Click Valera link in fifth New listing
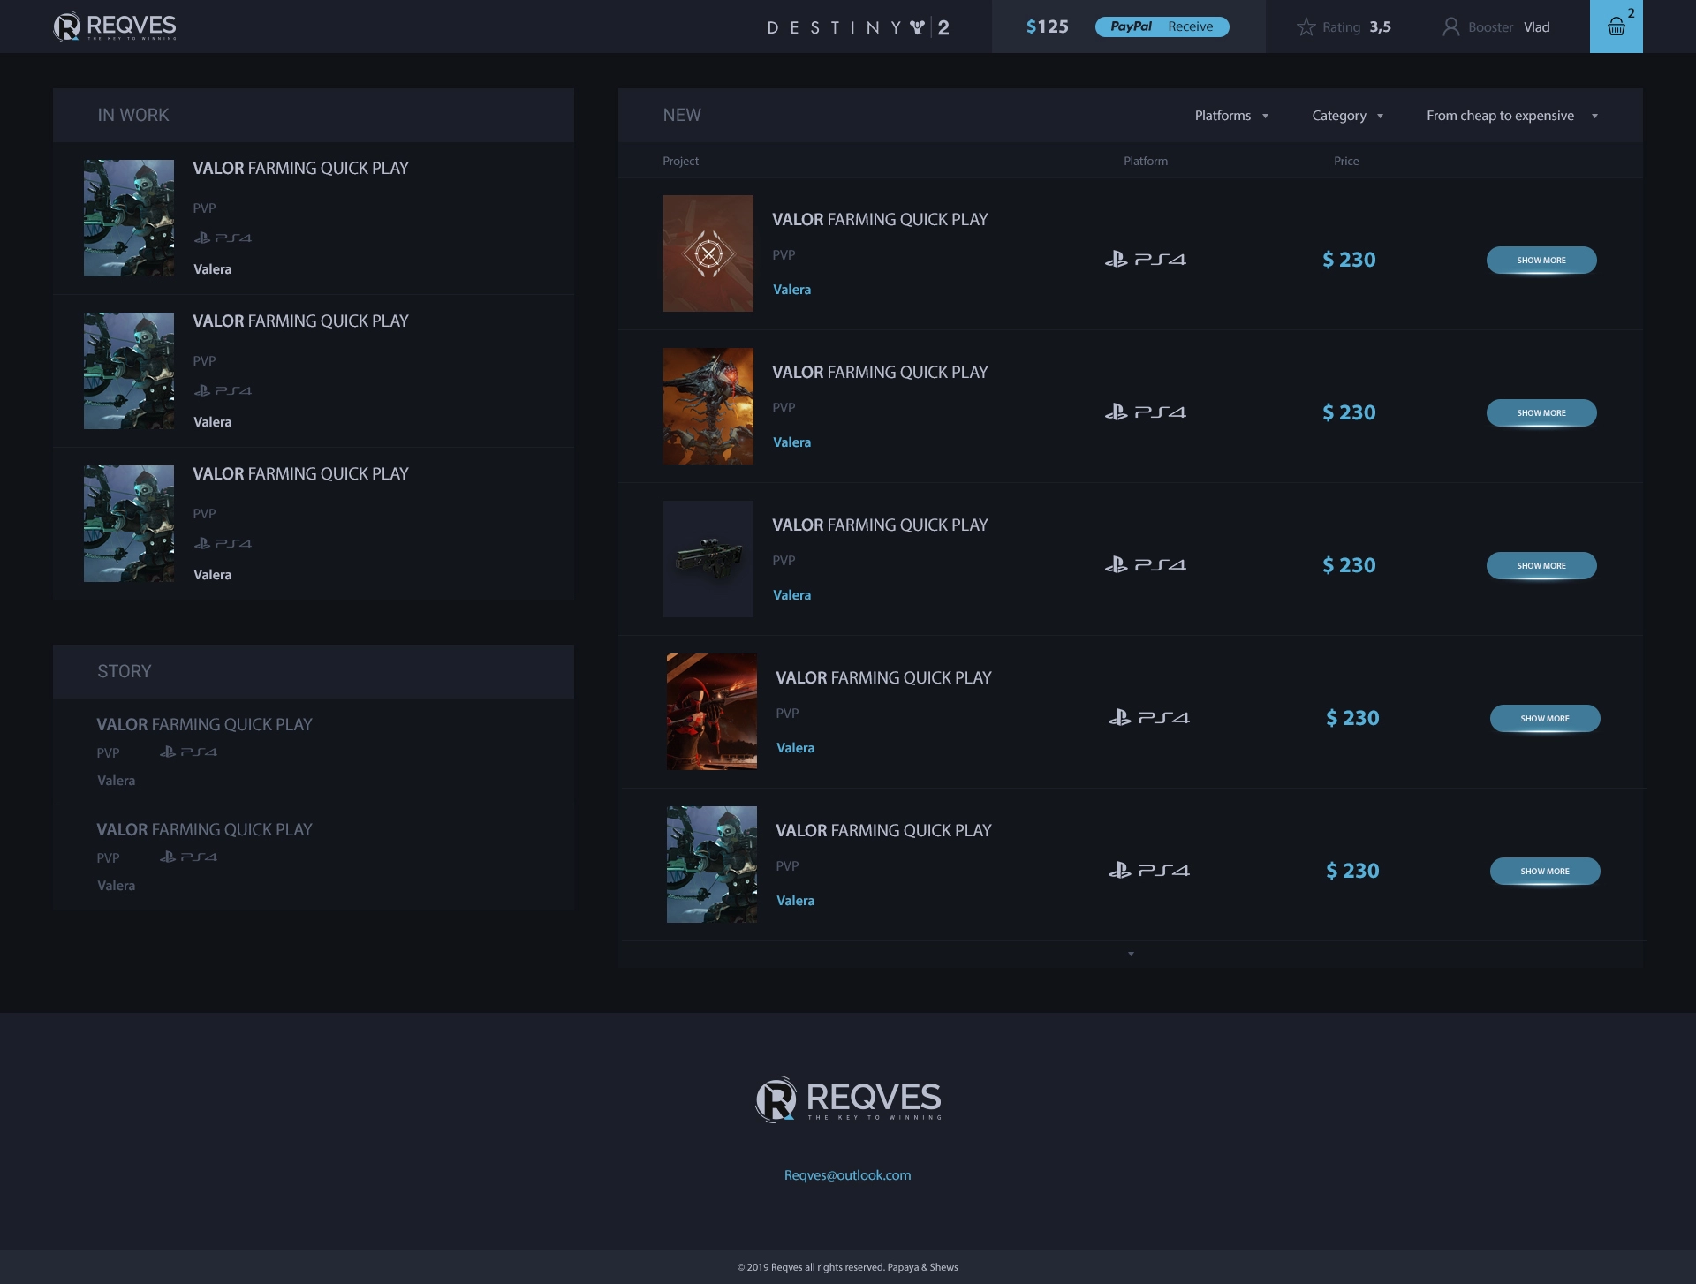This screenshot has height=1284, width=1696. point(795,901)
